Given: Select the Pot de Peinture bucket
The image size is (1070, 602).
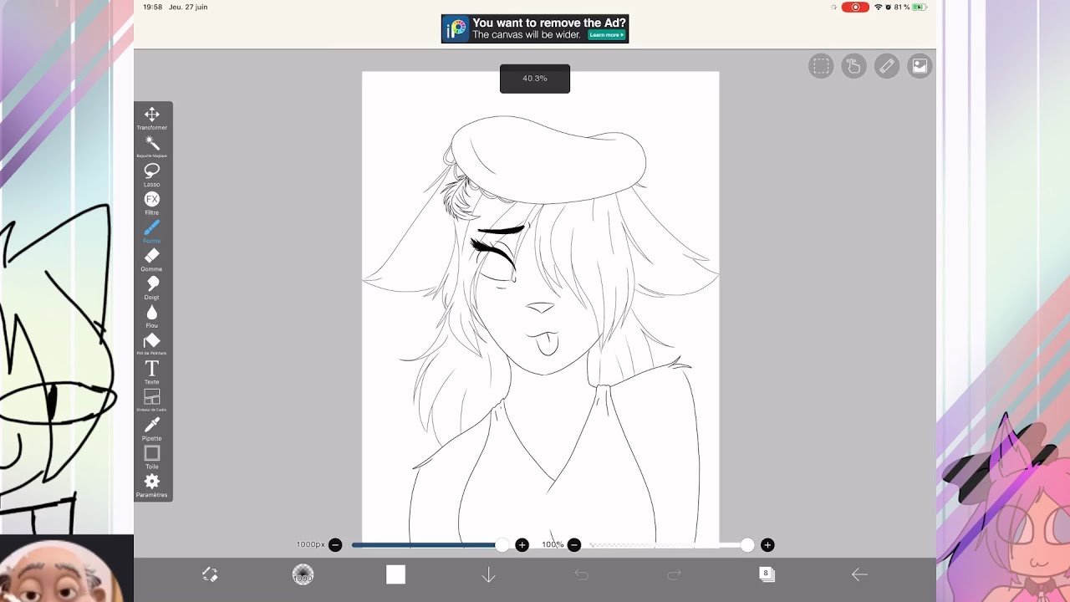Looking at the screenshot, I should [x=152, y=341].
